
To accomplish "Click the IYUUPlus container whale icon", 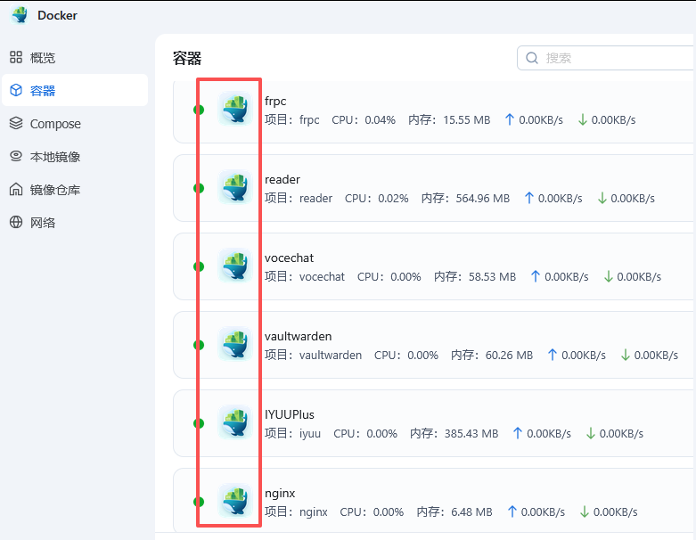I will (x=235, y=422).
